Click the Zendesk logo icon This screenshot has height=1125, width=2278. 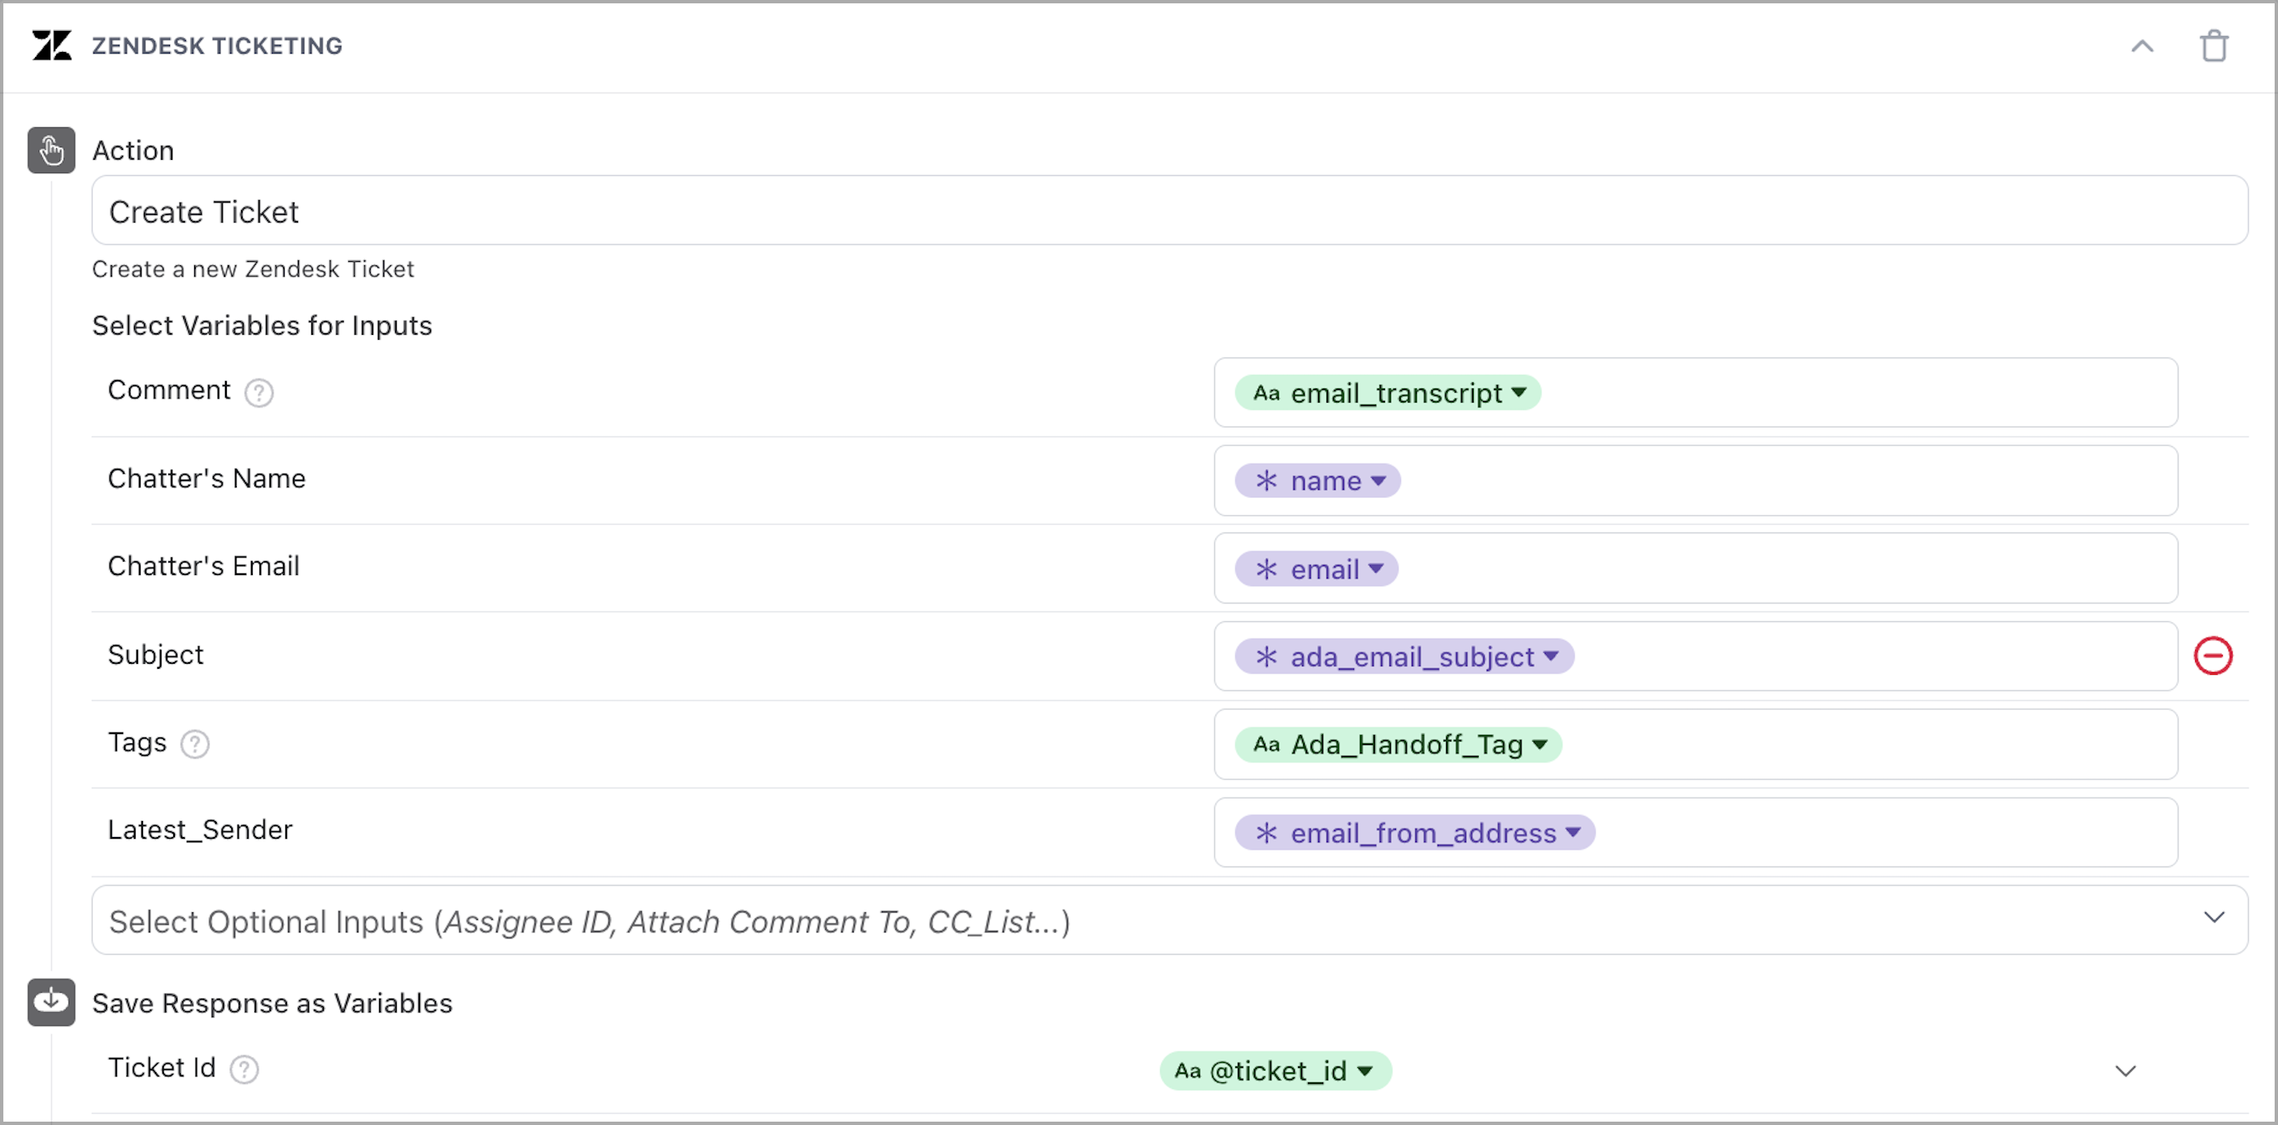pos(51,45)
